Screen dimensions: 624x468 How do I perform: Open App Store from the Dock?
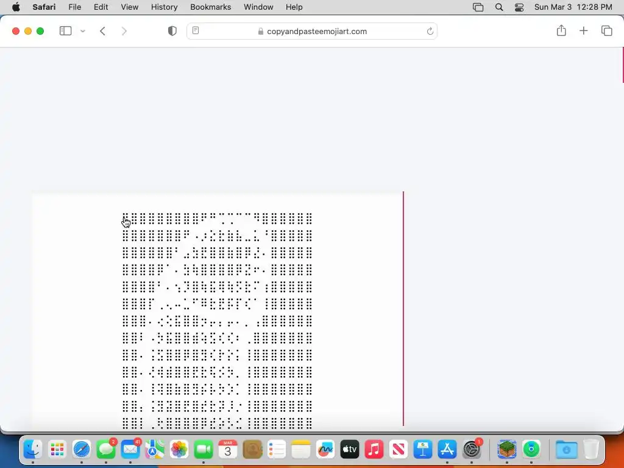pos(447,449)
